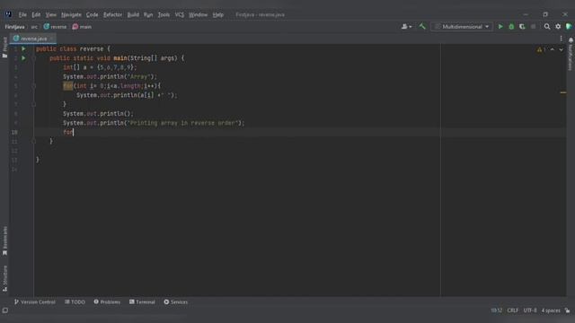Open the Terminal tool window
The height and width of the screenshot is (323, 575).
tap(142, 302)
